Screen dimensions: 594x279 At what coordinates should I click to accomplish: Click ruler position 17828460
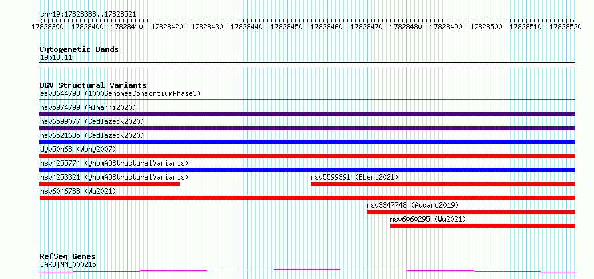pyautogui.click(x=326, y=27)
